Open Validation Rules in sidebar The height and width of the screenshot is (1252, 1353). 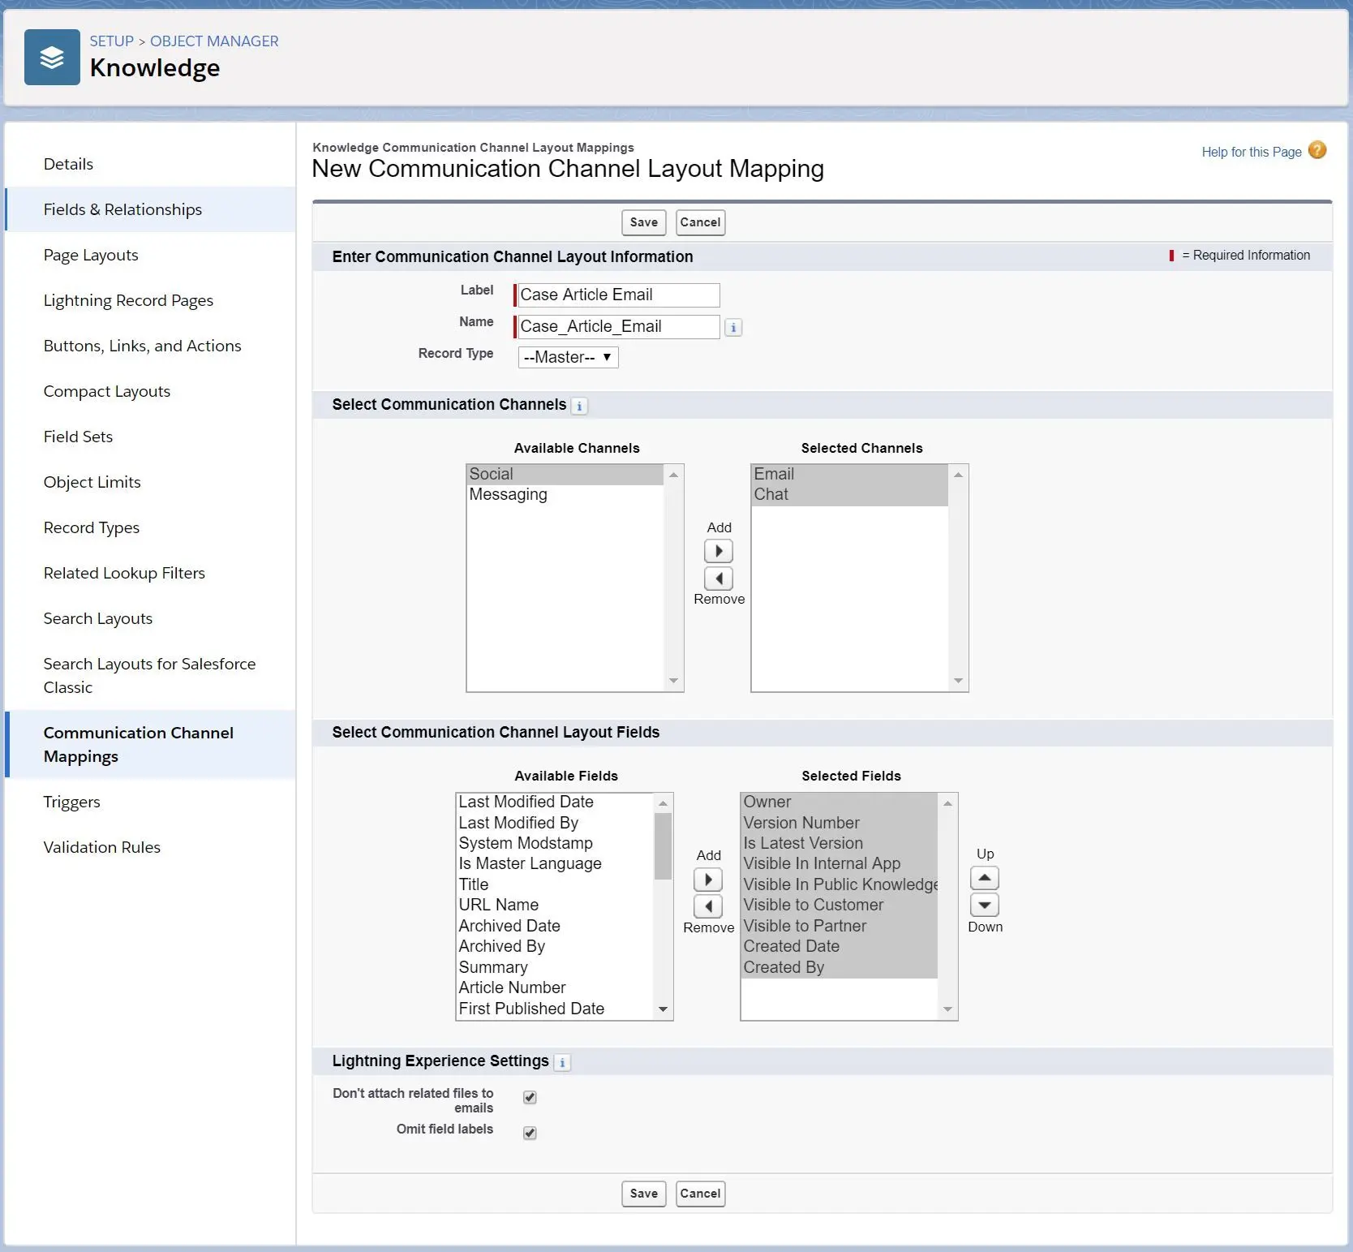coord(150,847)
